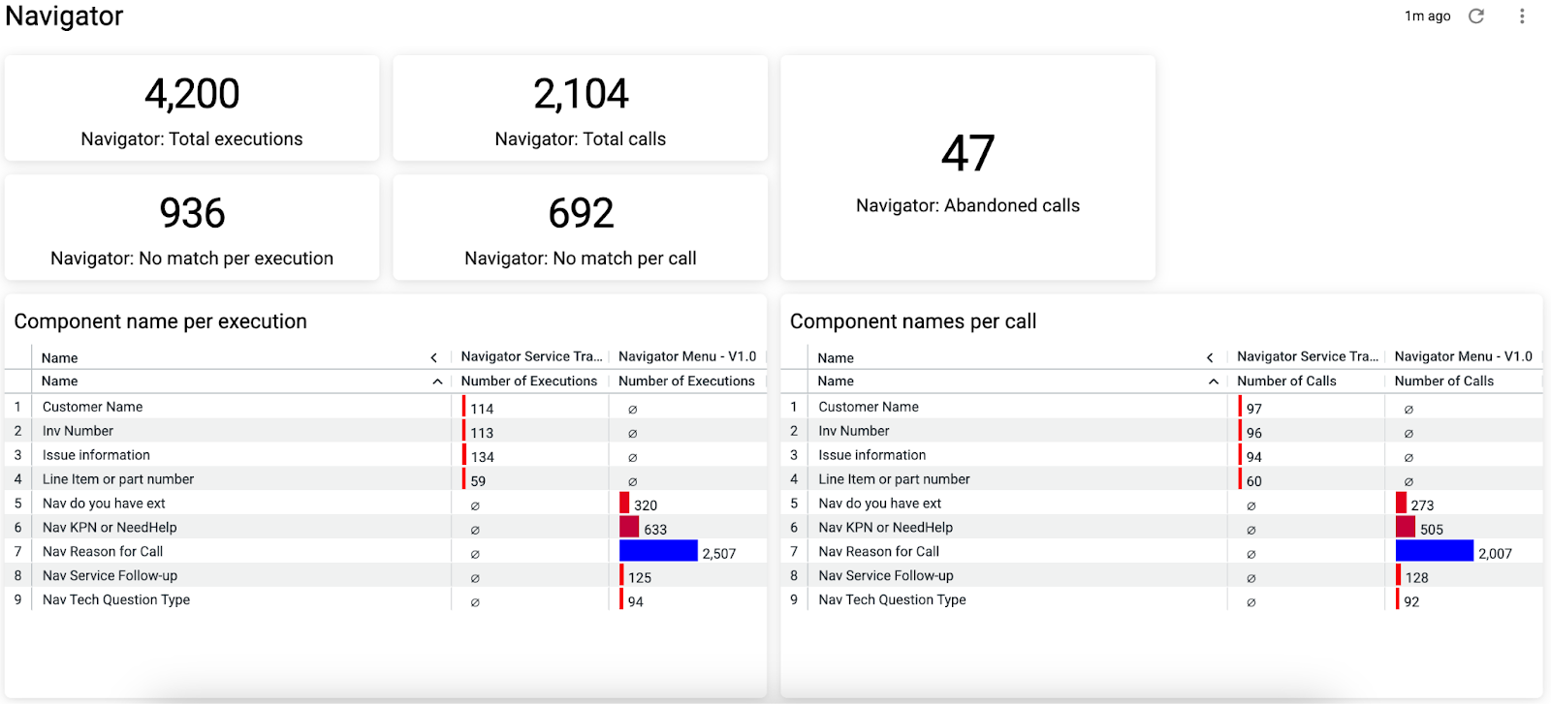Collapse the Name pivot column in calls table
The height and width of the screenshot is (704, 1551).
click(x=1210, y=357)
